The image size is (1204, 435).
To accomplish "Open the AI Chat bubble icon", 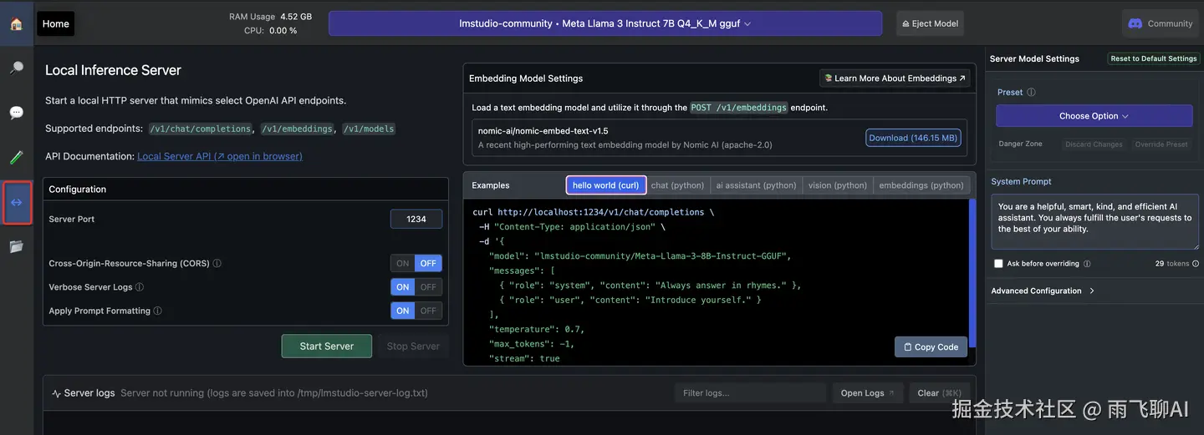I will click(16, 112).
